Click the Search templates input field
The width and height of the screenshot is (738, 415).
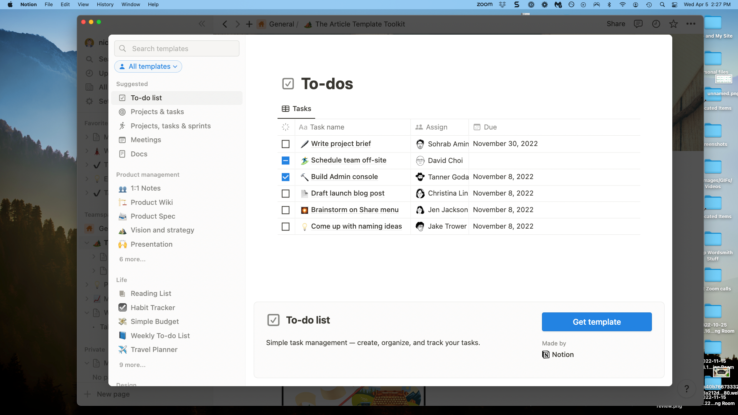177,49
